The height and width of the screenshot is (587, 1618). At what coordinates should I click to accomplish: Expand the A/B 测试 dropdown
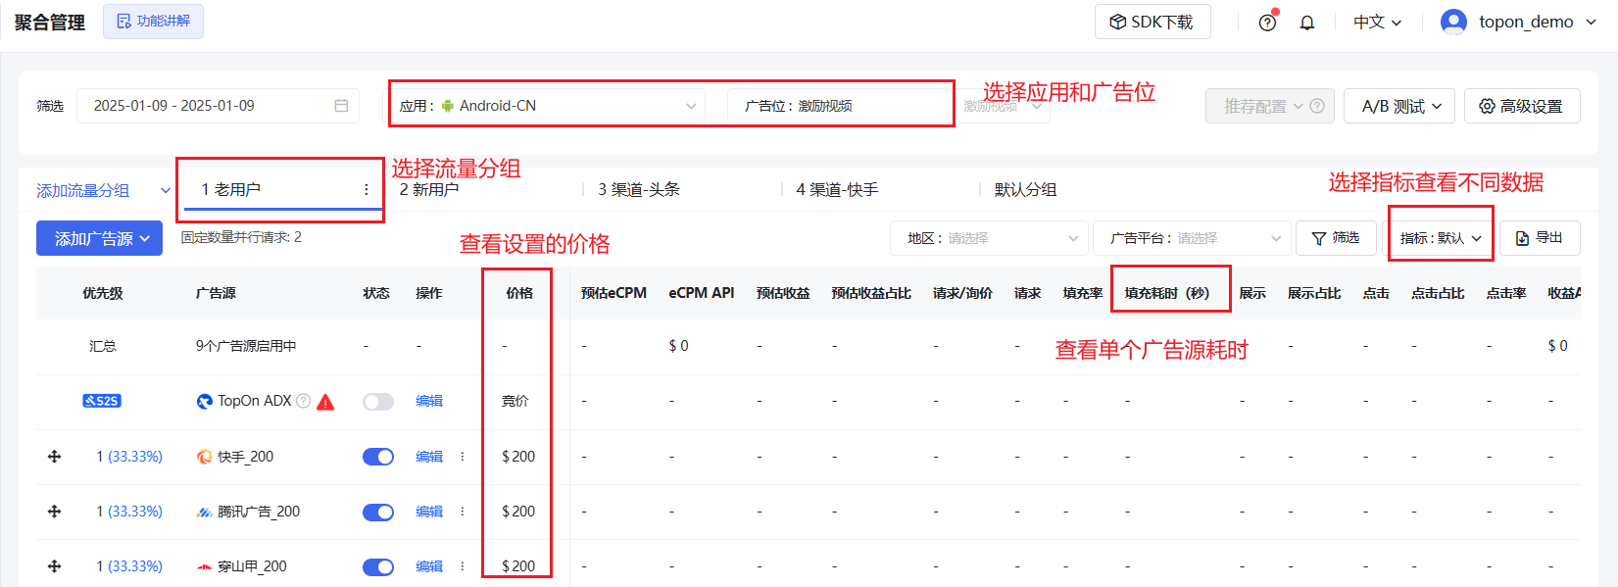pyautogui.click(x=1399, y=106)
